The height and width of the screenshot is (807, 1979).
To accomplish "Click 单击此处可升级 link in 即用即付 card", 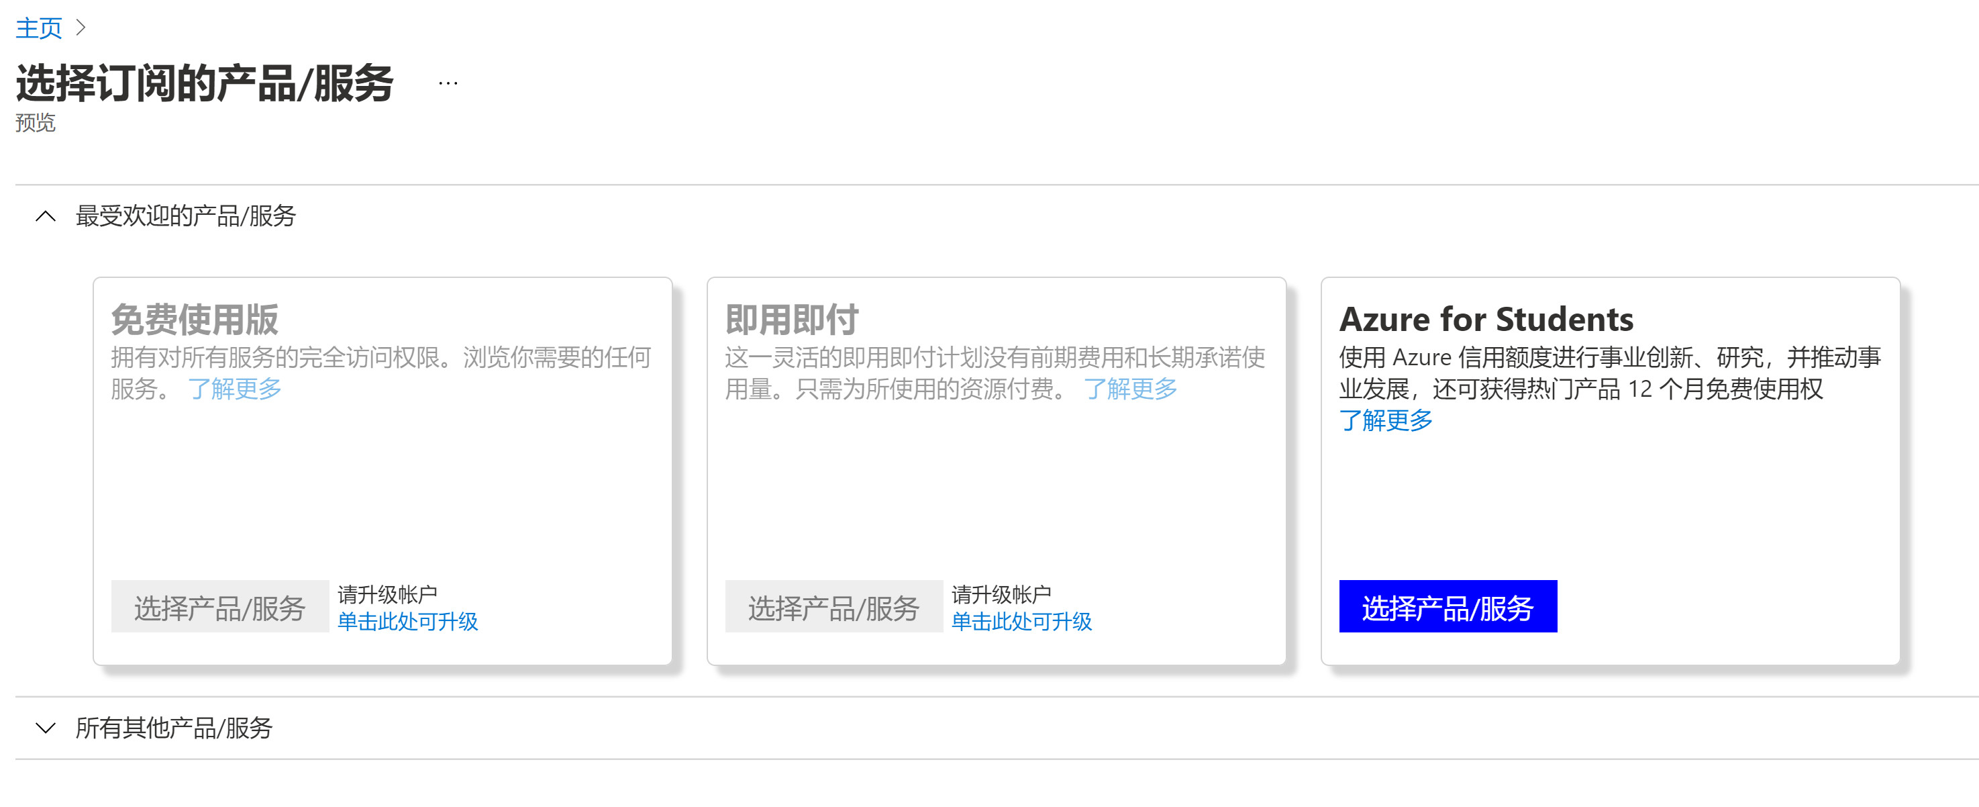I will pos(1021,621).
